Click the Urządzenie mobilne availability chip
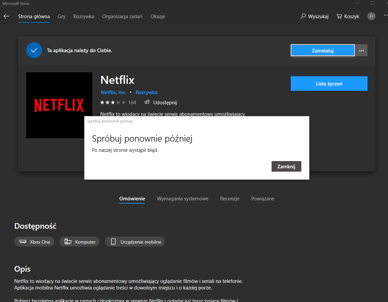Screen dimensions: 388x302 point(135,242)
